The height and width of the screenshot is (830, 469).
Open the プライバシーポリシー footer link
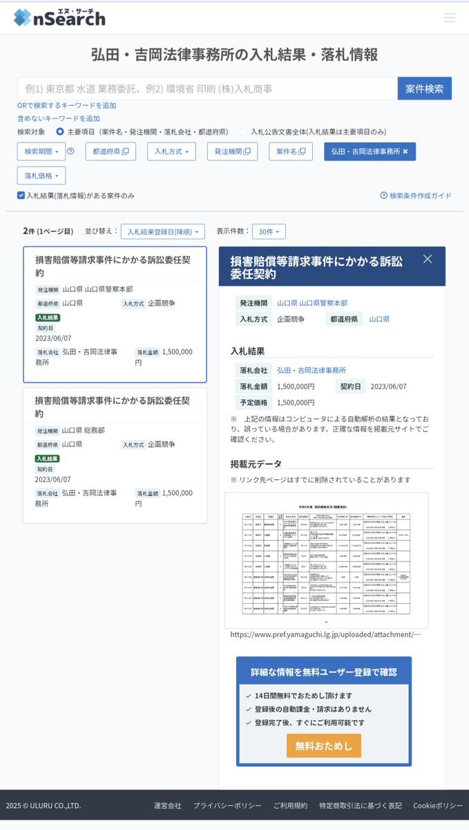point(227,806)
